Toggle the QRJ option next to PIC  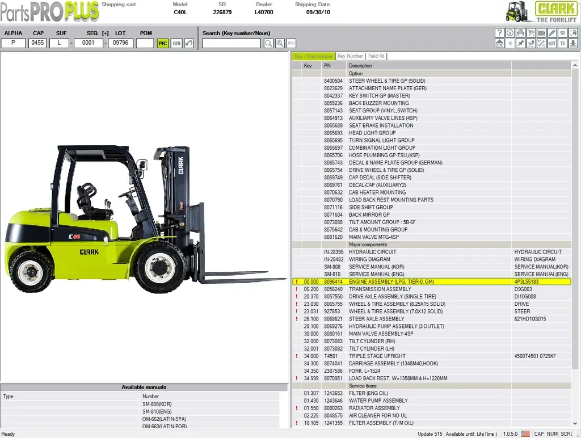coord(176,43)
